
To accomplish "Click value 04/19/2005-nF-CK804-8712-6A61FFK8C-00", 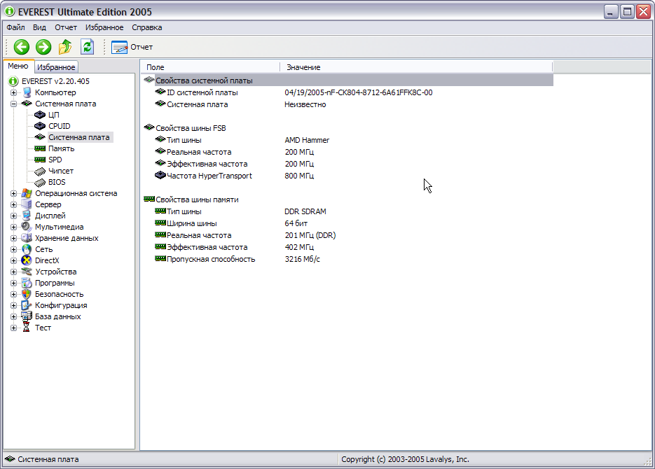I will point(359,92).
